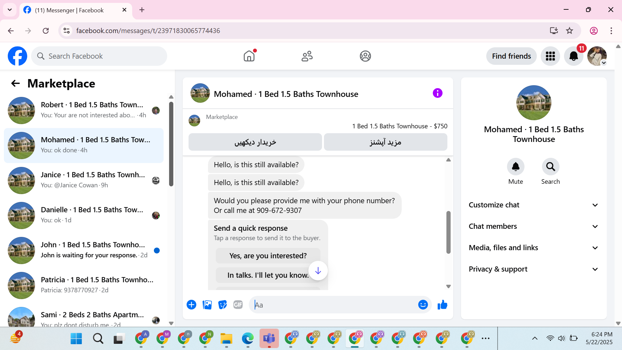Viewport: 622px width, 350px height.
Task: Launch File Explorer from taskbar
Action: (x=226, y=338)
